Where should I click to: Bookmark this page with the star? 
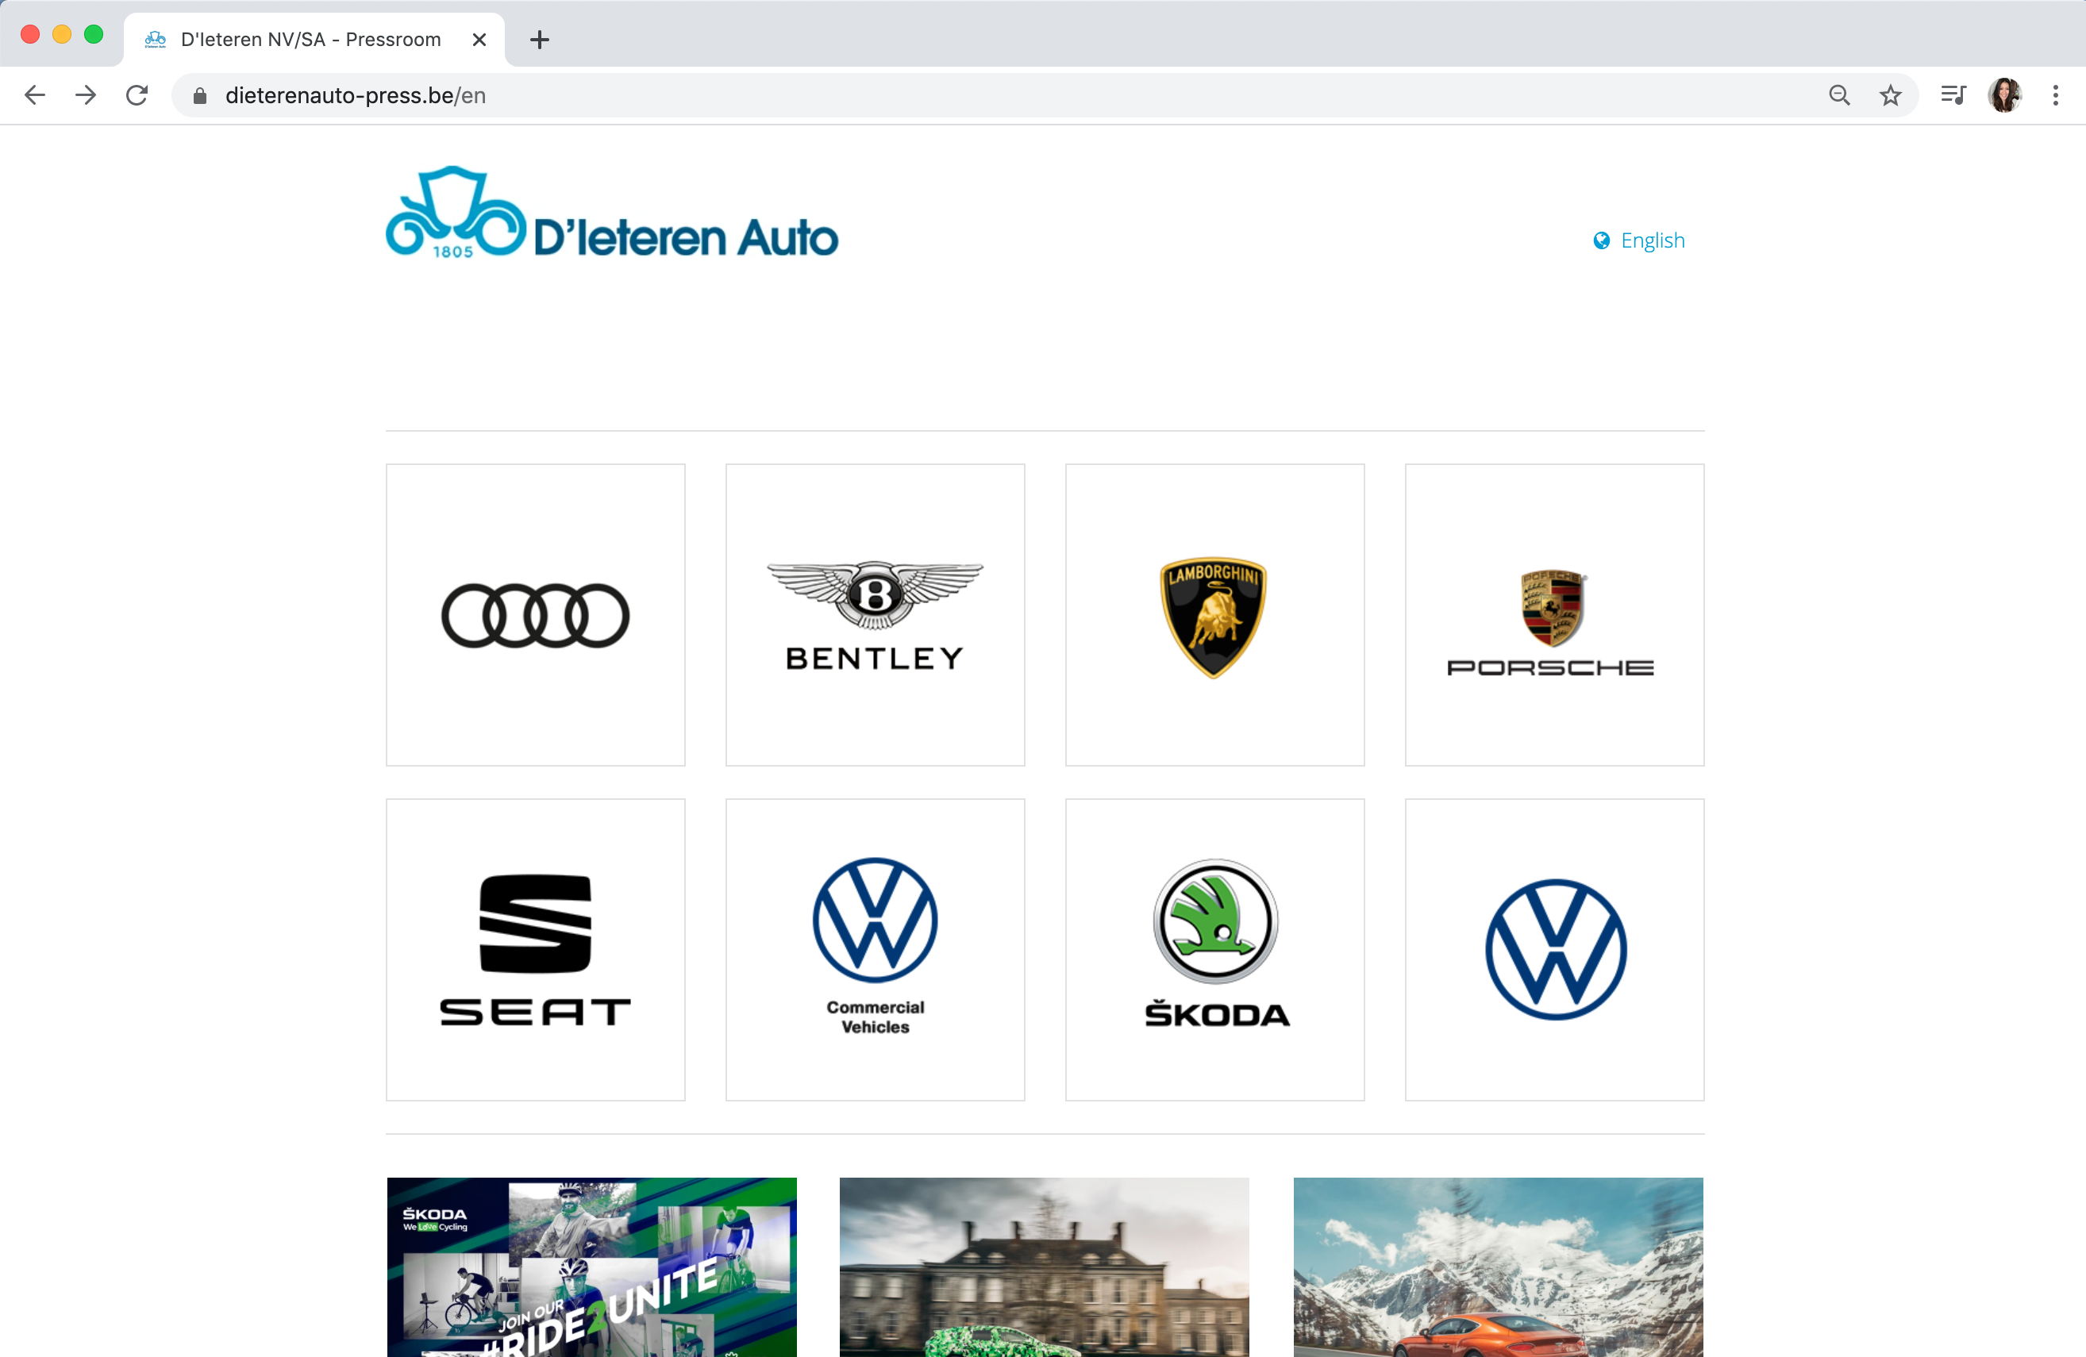click(x=1891, y=94)
